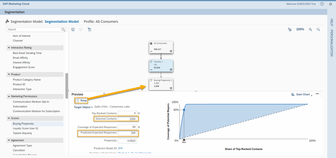Collapse the Interaction Rating group
Viewport: 336px width, 158px height.
point(9,48)
